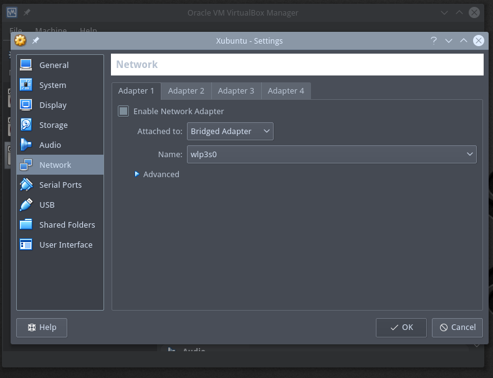Minimize the Xubuntu Settings dialog
Viewport: 493px width, 378px height.
click(x=449, y=41)
